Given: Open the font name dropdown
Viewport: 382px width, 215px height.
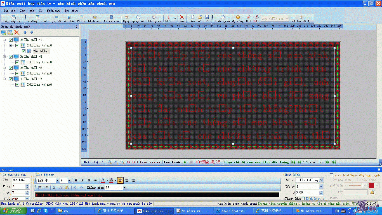Looking at the screenshot, I should (x=57, y=181).
